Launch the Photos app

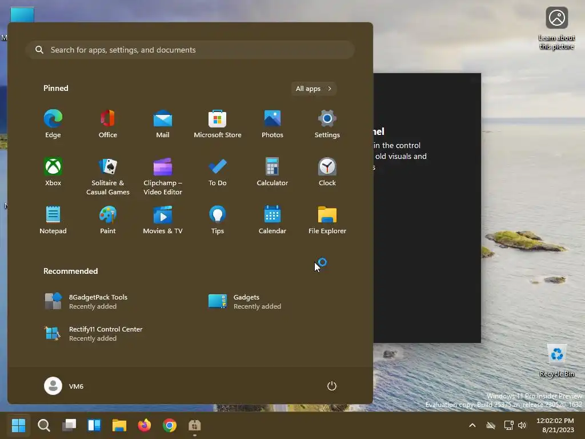point(273,124)
